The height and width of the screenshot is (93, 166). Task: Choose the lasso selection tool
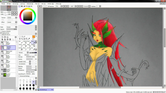coord(22,37)
